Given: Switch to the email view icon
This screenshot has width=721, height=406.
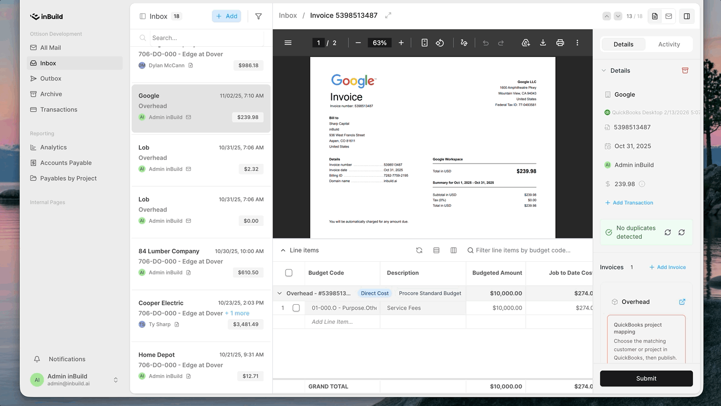Looking at the screenshot, I should [668, 16].
